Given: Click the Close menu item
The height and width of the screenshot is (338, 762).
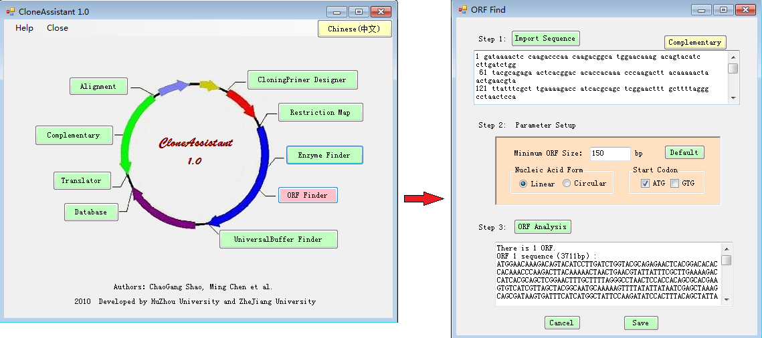Looking at the screenshot, I should 58,28.
